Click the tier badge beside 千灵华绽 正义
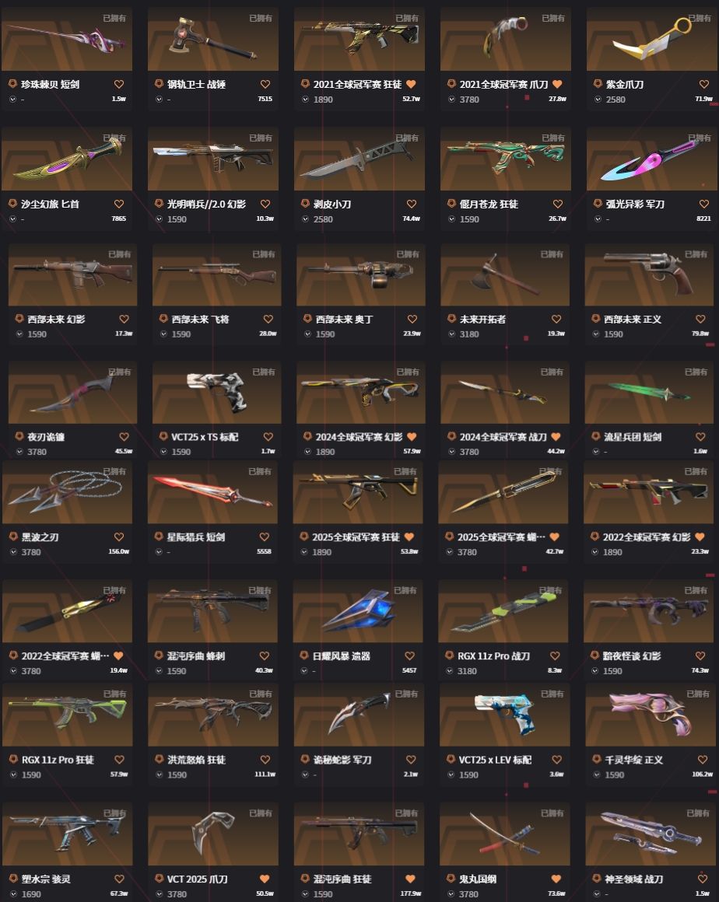Screen dimensions: 719x902 [x=596, y=760]
